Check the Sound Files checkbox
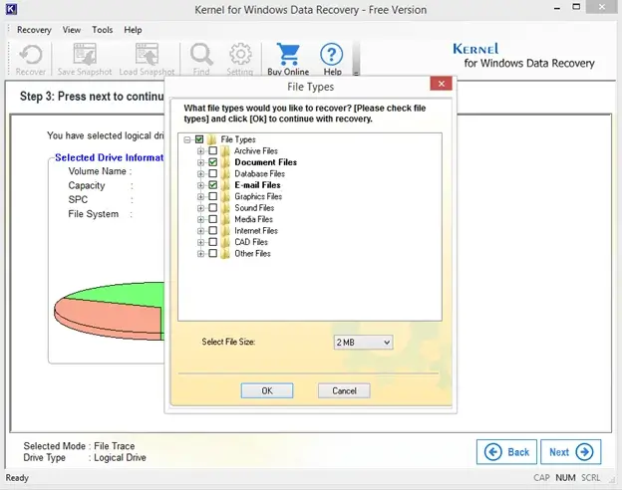 click(x=213, y=208)
